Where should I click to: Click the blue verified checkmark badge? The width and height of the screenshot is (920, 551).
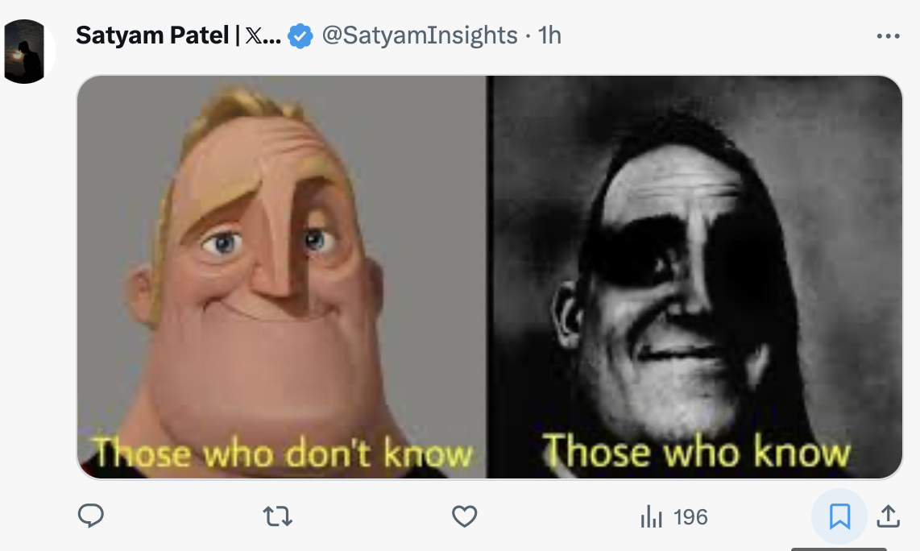[300, 36]
